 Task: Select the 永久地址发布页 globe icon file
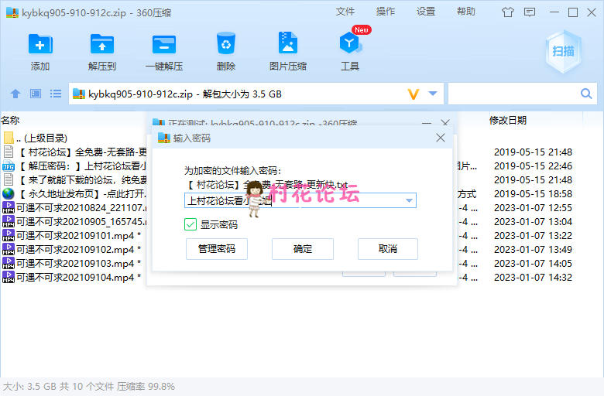tap(9, 193)
